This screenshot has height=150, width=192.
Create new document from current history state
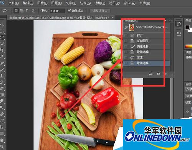[x=151, y=74]
